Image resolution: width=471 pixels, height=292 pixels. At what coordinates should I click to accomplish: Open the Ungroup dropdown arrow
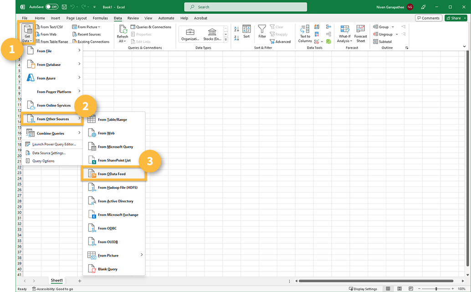[x=397, y=34]
